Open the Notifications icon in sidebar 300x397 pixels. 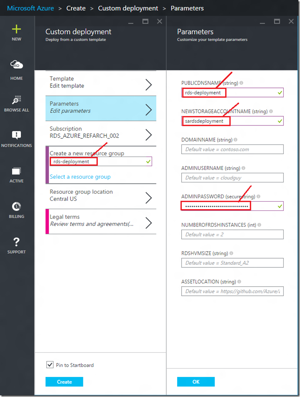[x=17, y=135]
